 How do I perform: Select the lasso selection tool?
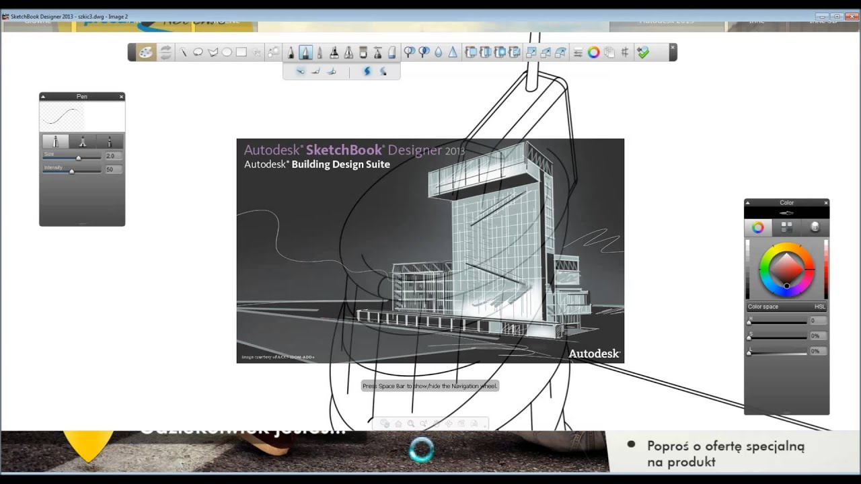pos(198,52)
